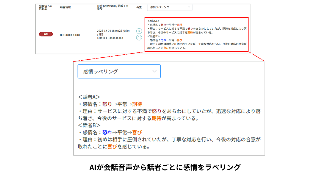Click the own number 自番号：03XXXXXXXXX
This screenshot has width=330, height=173.
click(x=110, y=38)
